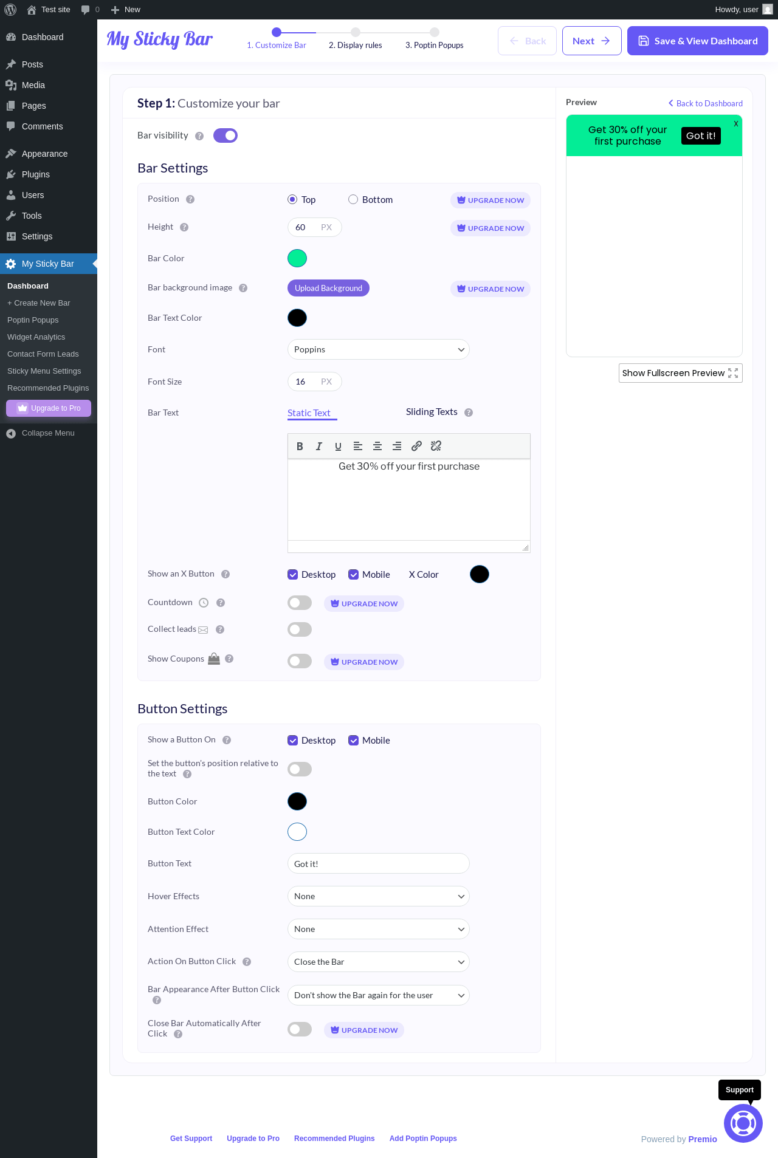The width and height of the screenshot is (778, 1158).
Task: Click the comments bubble in admin bar
Action: 86,10
